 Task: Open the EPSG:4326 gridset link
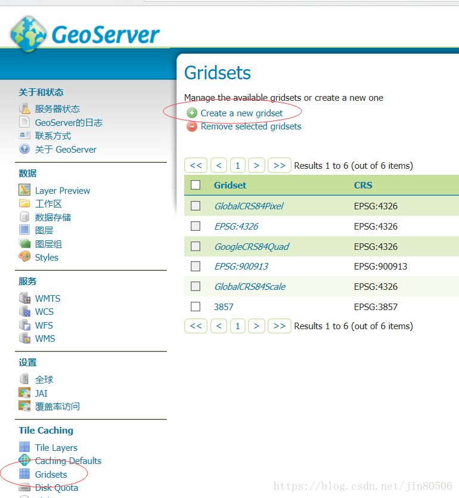click(x=237, y=226)
